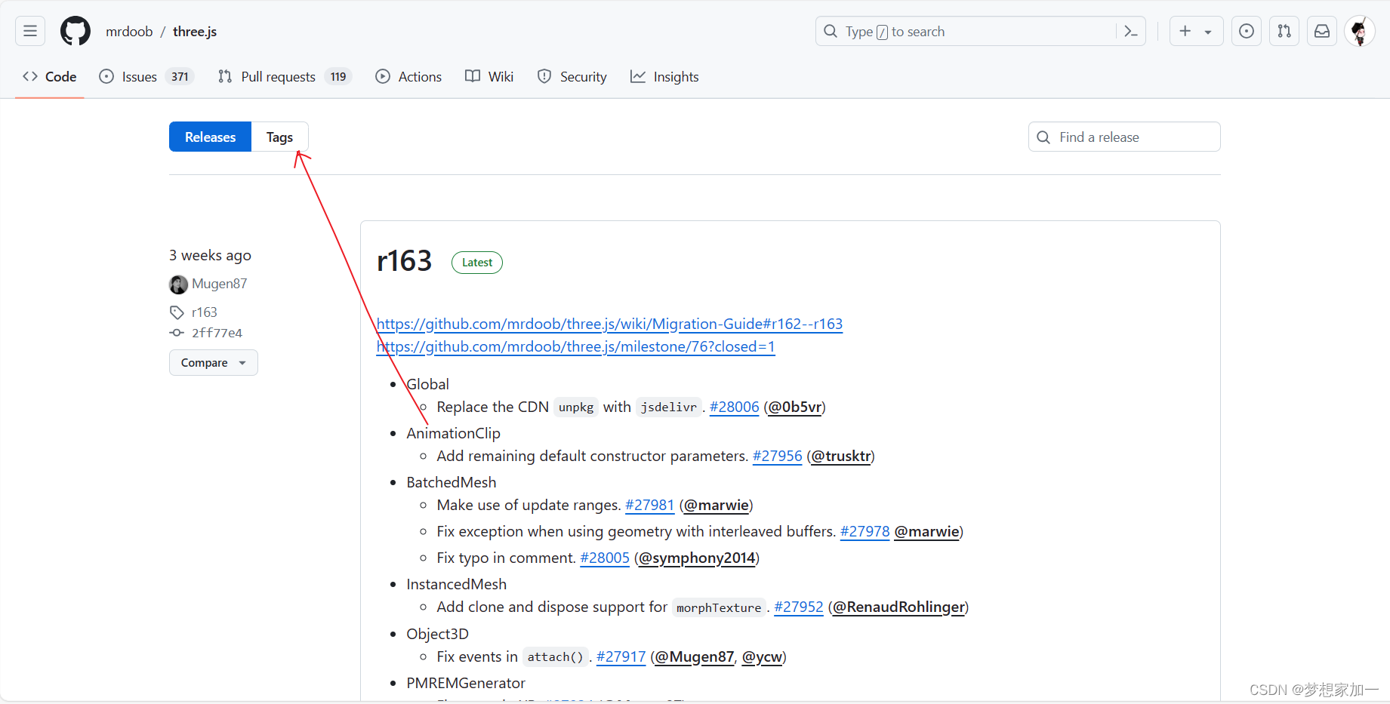Click the plus create-new icon
Image resolution: width=1390 pixels, height=704 pixels.
pyautogui.click(x=1185, y=31)
